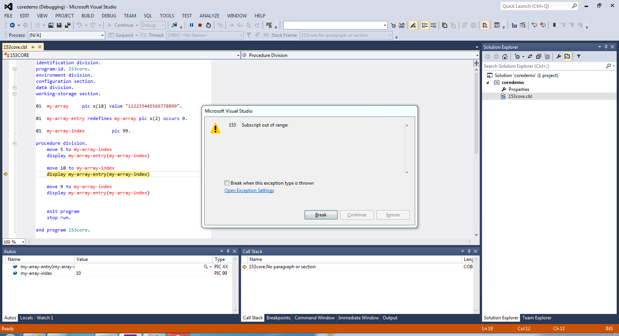This screenshot has height=336, width=619.
Task: Click Show All Files icon in Solution Explorer
Action: click(x=547, y=57)
